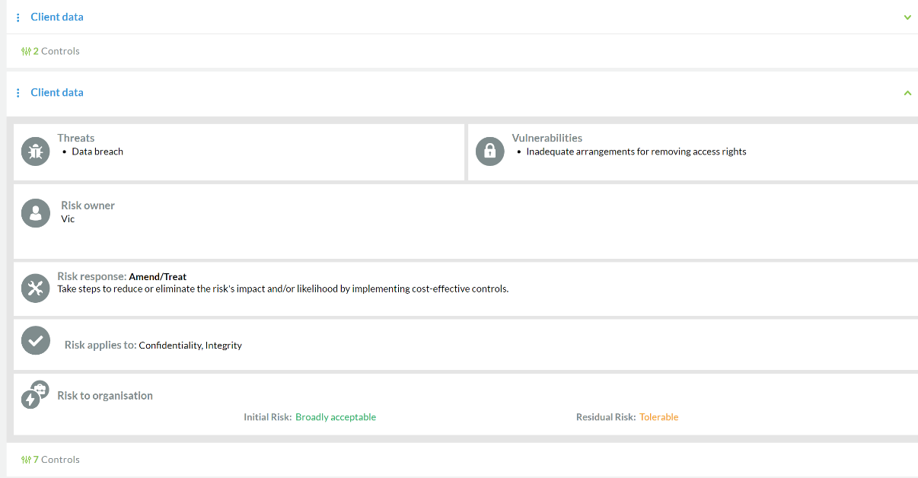This screenshot has height=478, width=918.
Task: Click risk owner name Vic
Action: 68,219
